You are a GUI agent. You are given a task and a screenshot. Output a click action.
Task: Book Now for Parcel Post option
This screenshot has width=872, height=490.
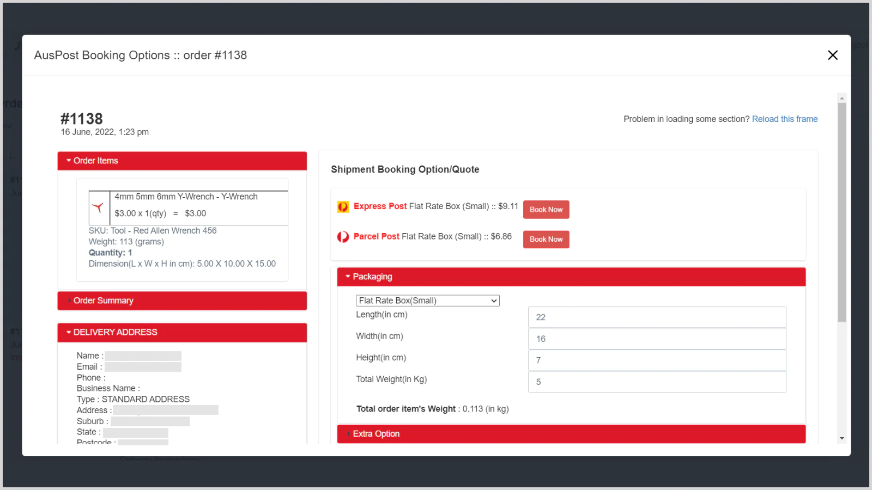pos(546,240)
